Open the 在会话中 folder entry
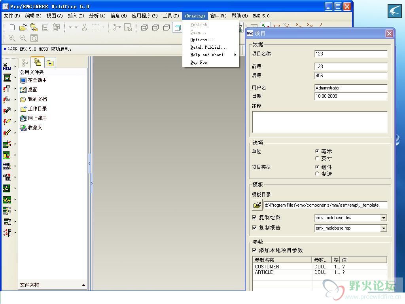The image size is (405, 304). point(34,80)
